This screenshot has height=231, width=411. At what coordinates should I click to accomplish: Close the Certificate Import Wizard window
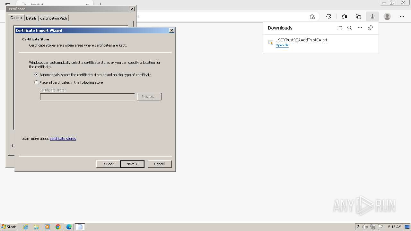tap(172, 30)
